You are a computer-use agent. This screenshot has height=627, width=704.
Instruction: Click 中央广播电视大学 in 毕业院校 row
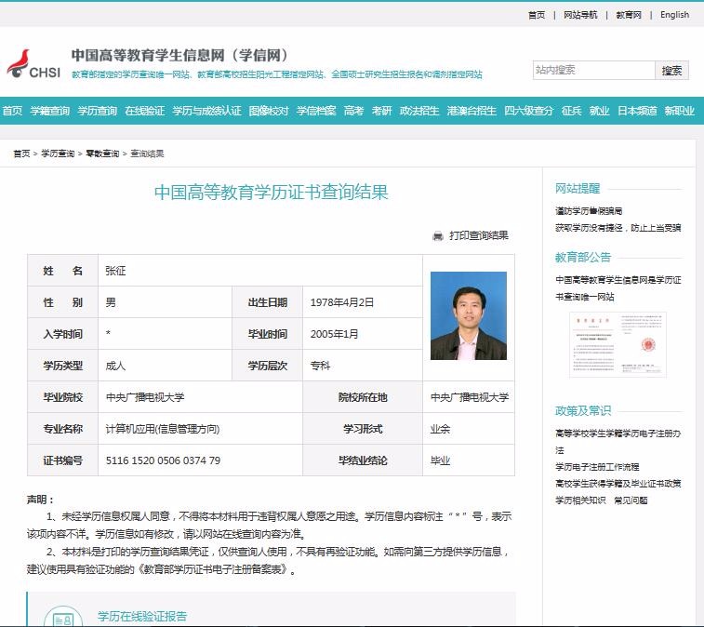145,397
